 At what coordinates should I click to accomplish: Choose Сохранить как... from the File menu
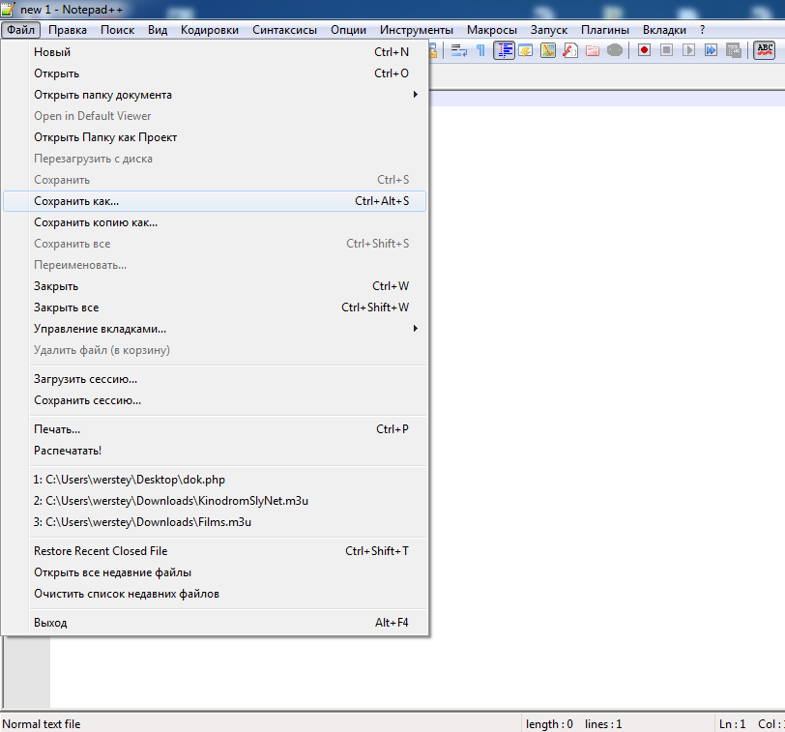76,201
